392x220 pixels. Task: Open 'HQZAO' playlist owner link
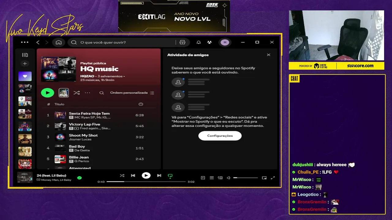click(x=87, y=76)
